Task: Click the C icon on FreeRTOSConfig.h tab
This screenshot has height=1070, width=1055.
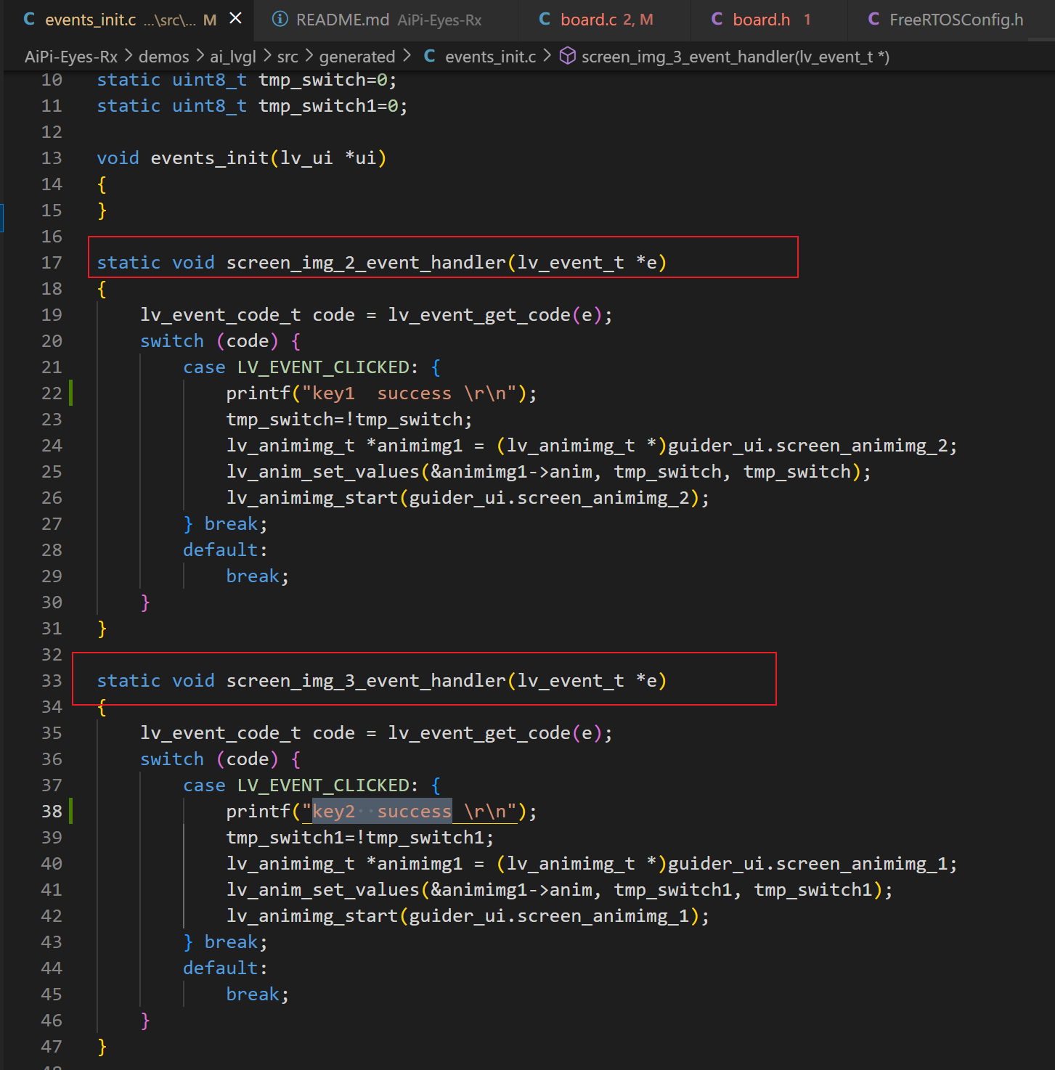Action: coord(873,20)
